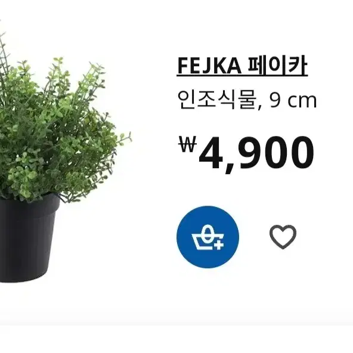
Task: Add FEJKA plant to shopping basket
Action: click(208, 237)
